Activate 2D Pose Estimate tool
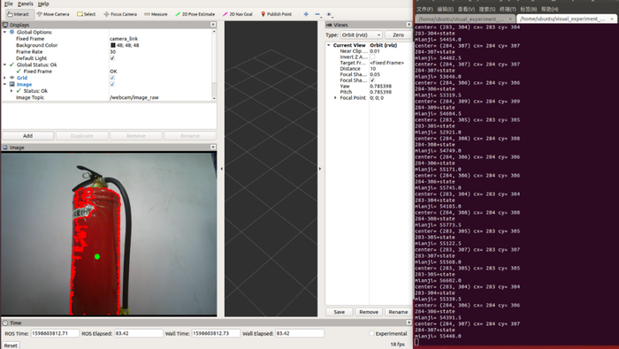 tap(195, 14)
